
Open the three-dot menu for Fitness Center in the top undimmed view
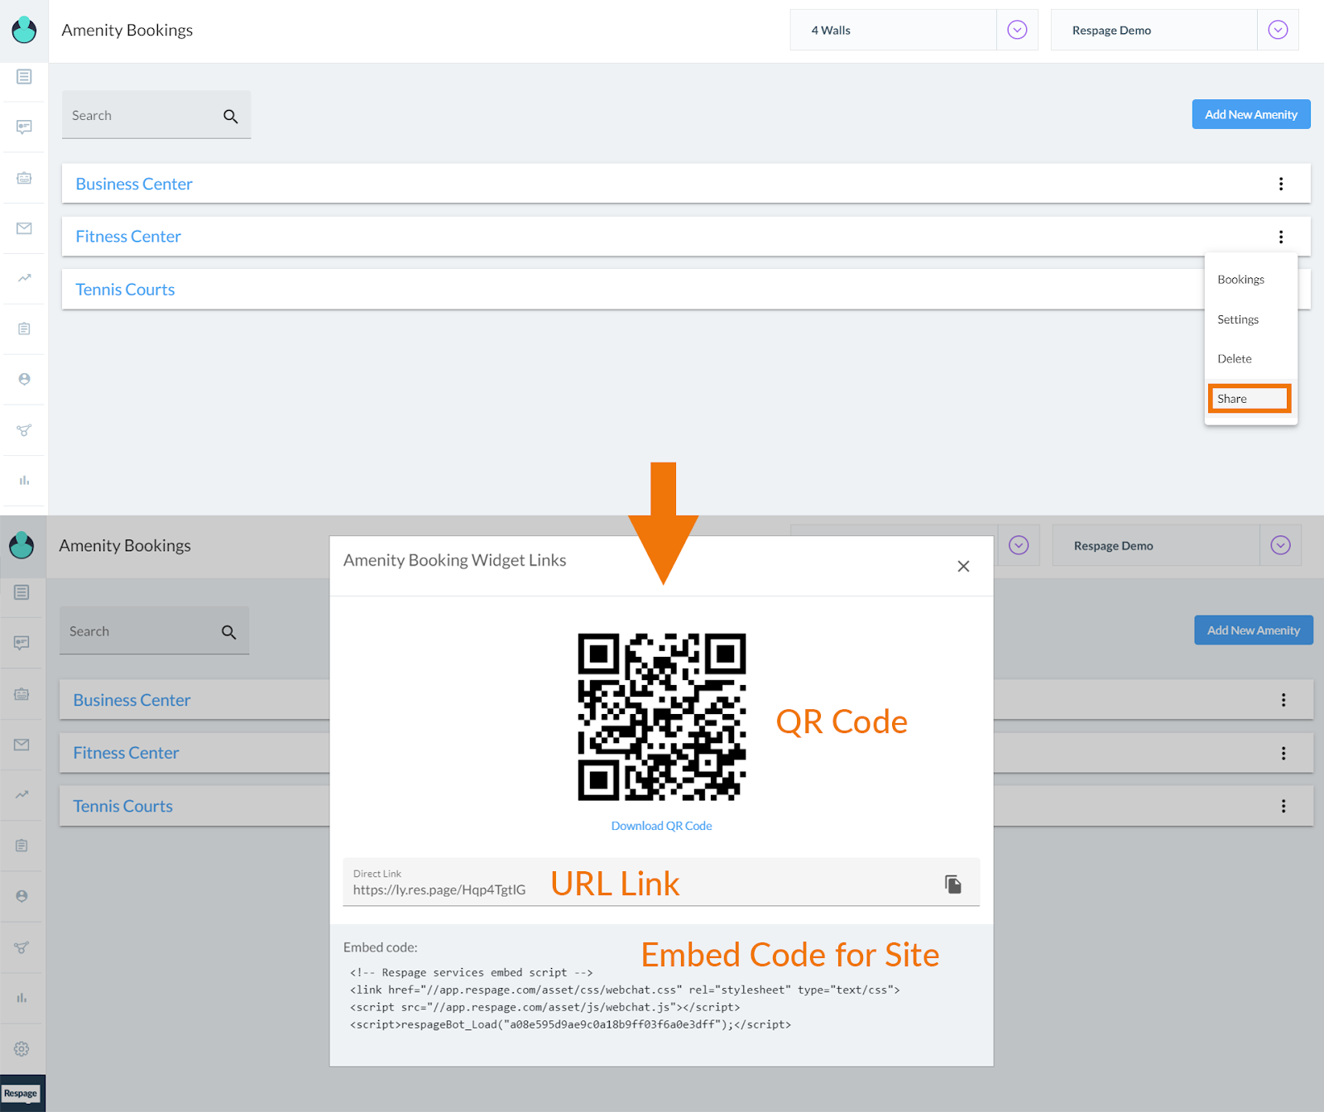pyautogui.click(x=1281, y=237)
